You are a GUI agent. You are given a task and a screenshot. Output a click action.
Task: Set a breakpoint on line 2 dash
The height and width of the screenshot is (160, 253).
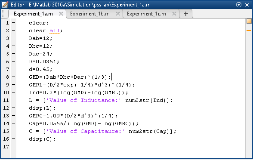pos(14,31)
